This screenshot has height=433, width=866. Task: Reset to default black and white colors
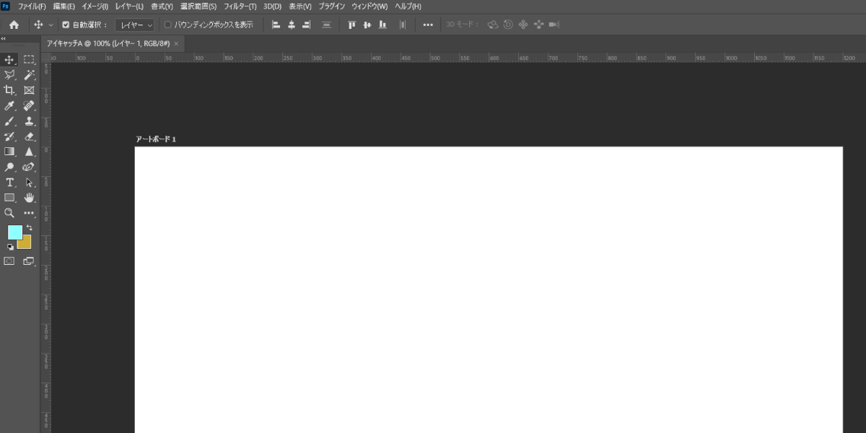[x=10, y=247]
